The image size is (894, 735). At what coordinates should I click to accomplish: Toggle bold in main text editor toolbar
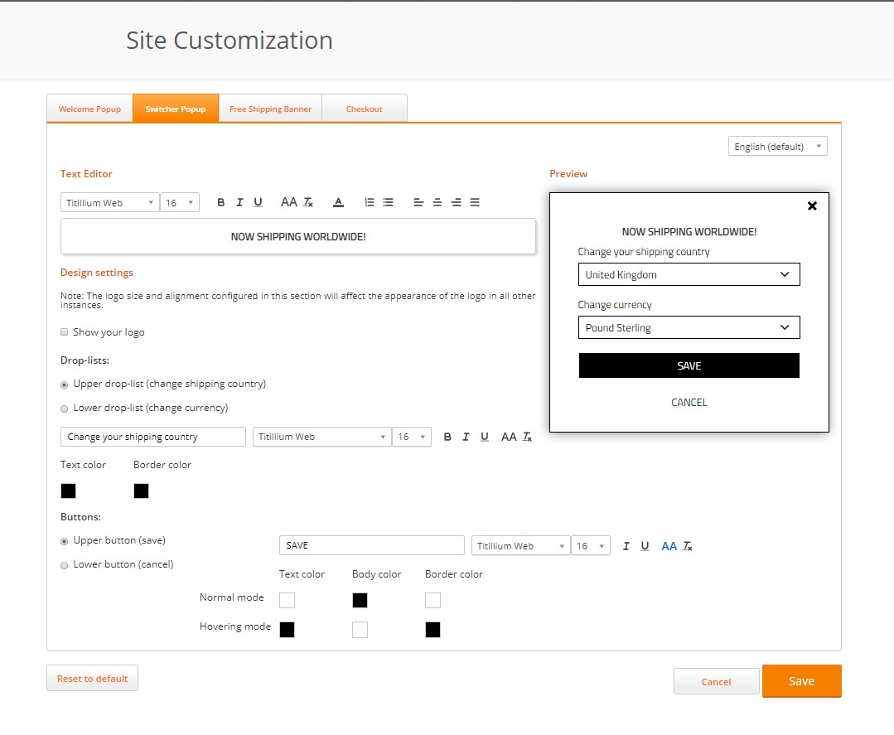pyautogui.click(x=221, y=202)
